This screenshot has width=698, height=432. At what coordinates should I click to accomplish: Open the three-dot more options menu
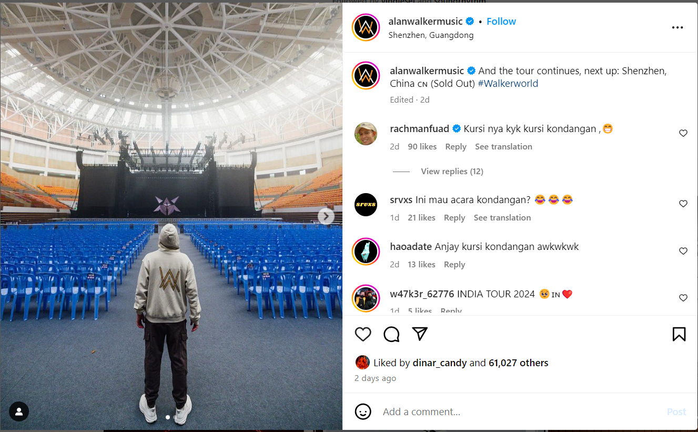(677, 27)
